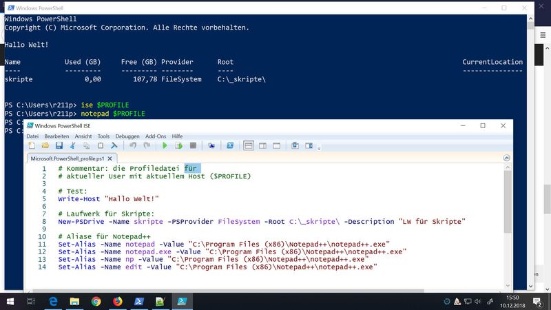Image resolution: width=551 pixels, height=310 pixels.
Task: Start PowerShell in separate window icon
Action: click(230, 146)
